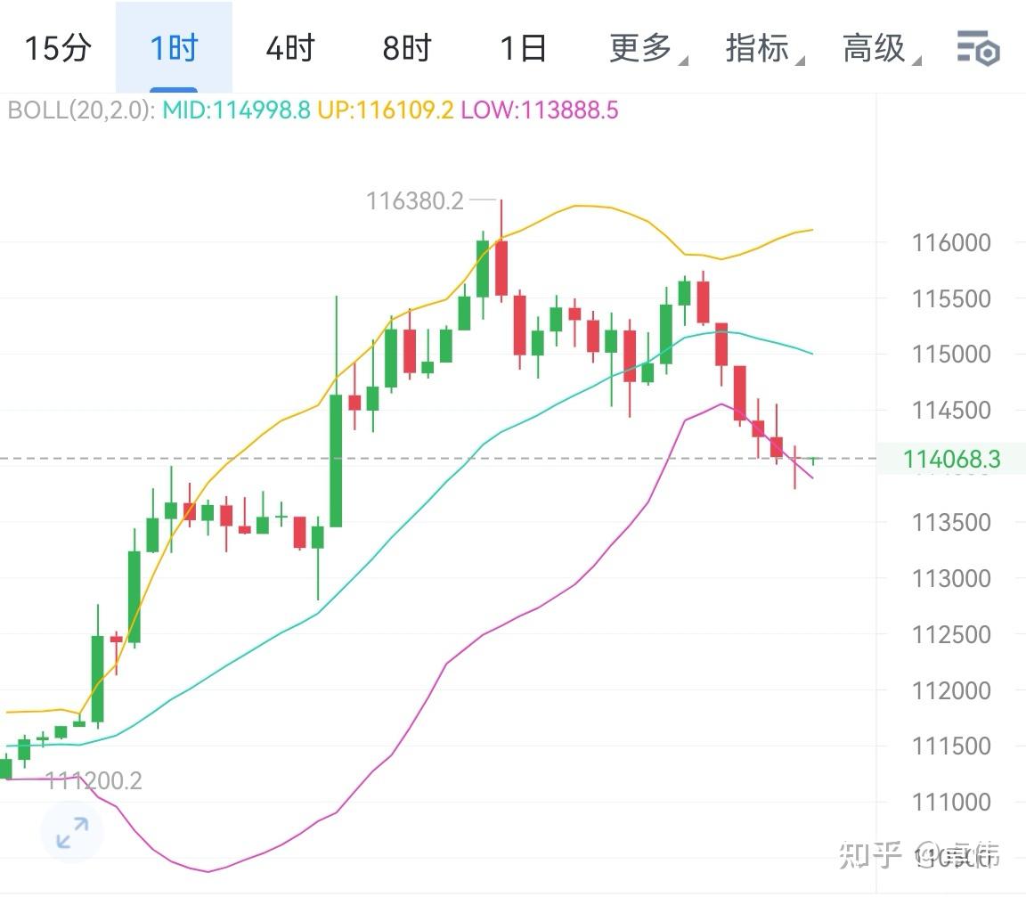Expand the chart to fullscreen with arrows icon
The width and height of the screenshot is (1026, 897).
[70, 833]
